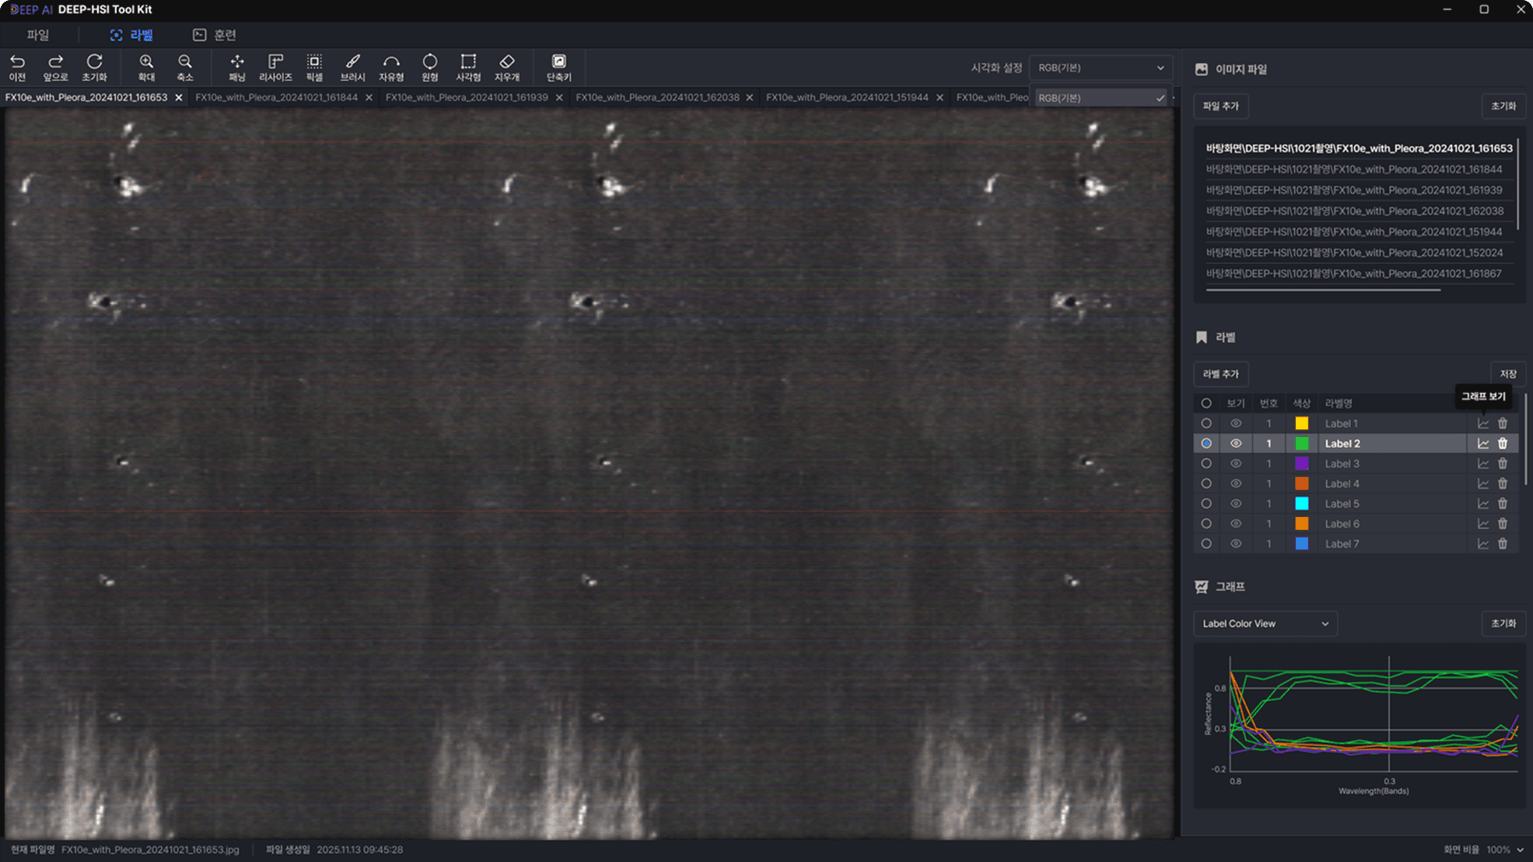Hide Label 3 using its eye icon
This screenshot has height=862, width=1533.
[1235, 463]
